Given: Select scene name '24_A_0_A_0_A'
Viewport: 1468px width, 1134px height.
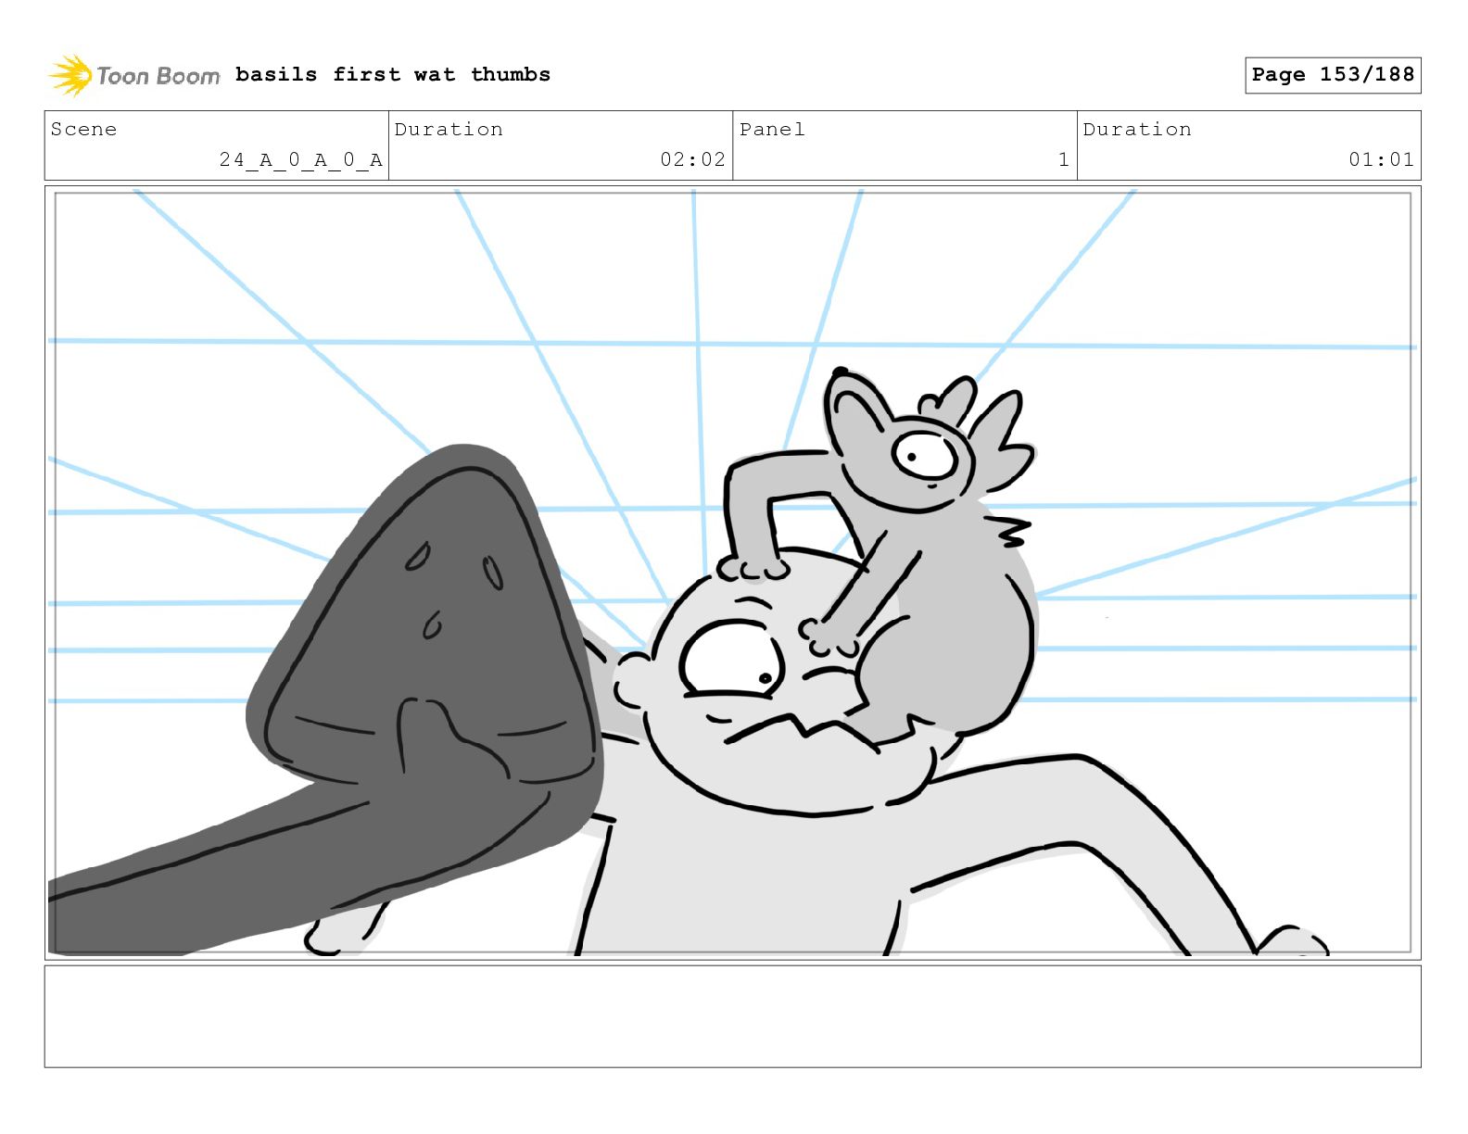Looking at the screenshot, I should coord(301,159).
